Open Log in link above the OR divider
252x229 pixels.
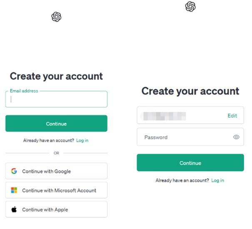(82, 140)
